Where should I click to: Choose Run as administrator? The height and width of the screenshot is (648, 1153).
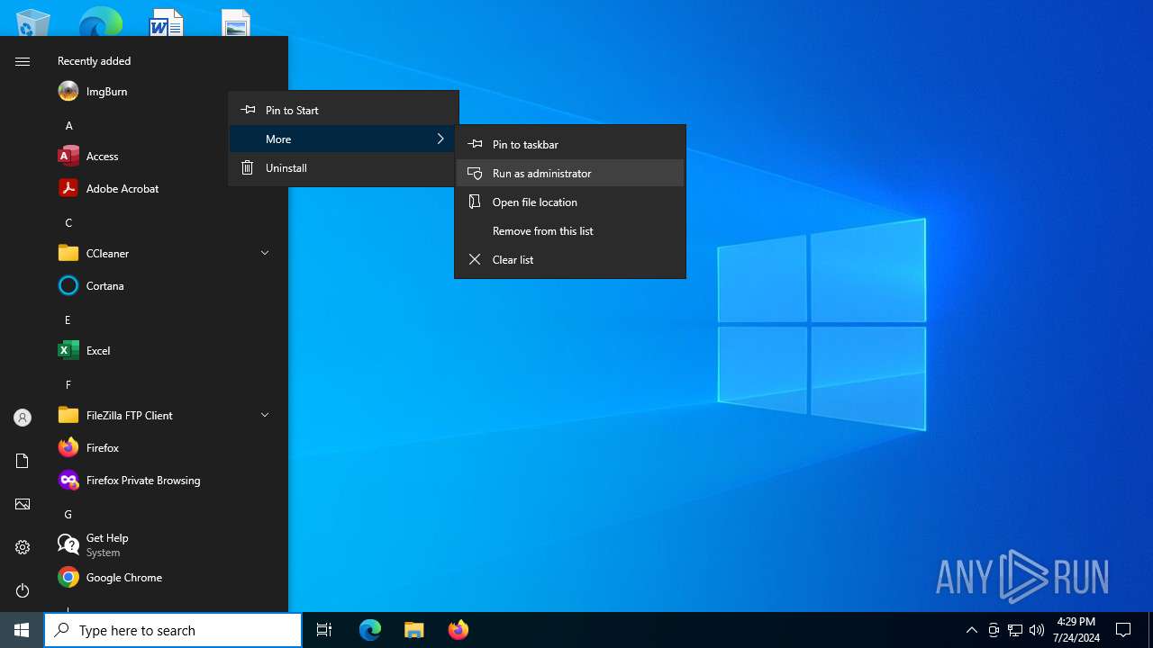click(570, 173)
